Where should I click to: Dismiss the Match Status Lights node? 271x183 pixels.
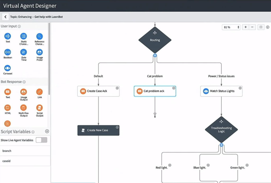(240, 88)
